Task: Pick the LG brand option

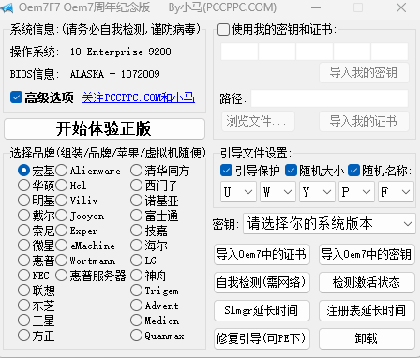Action: (136, 261)
